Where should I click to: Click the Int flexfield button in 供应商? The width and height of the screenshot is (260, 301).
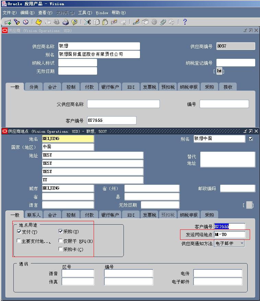pyautogui.click(x=219, y=71)
